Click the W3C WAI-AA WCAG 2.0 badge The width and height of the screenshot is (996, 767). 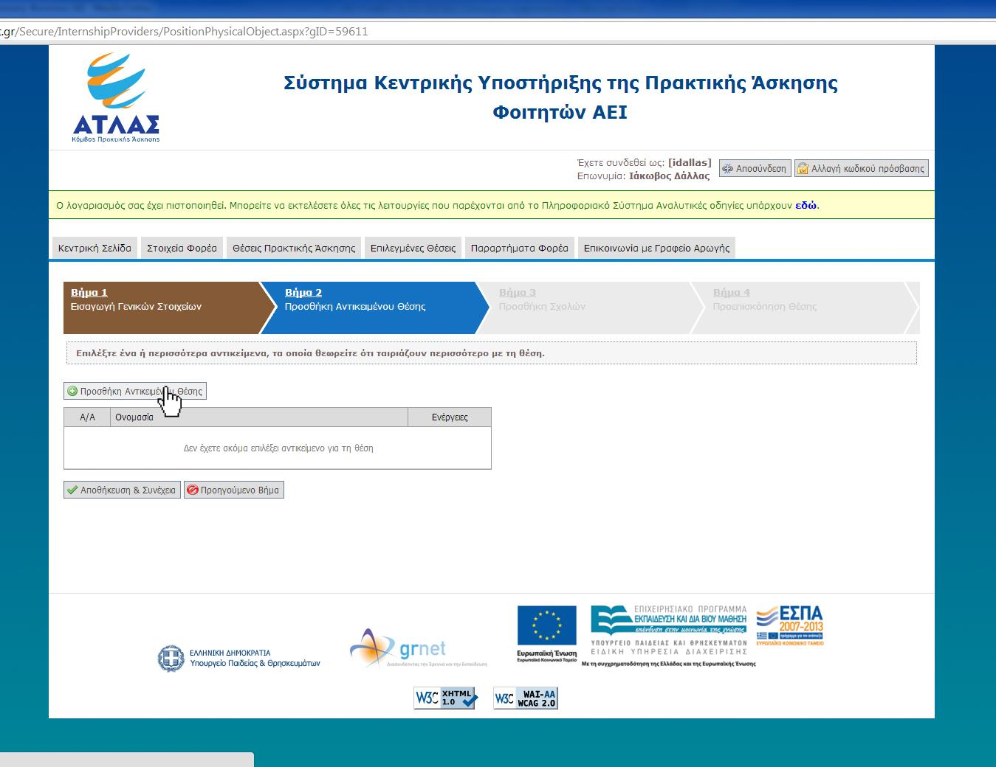tap(526, 698)
